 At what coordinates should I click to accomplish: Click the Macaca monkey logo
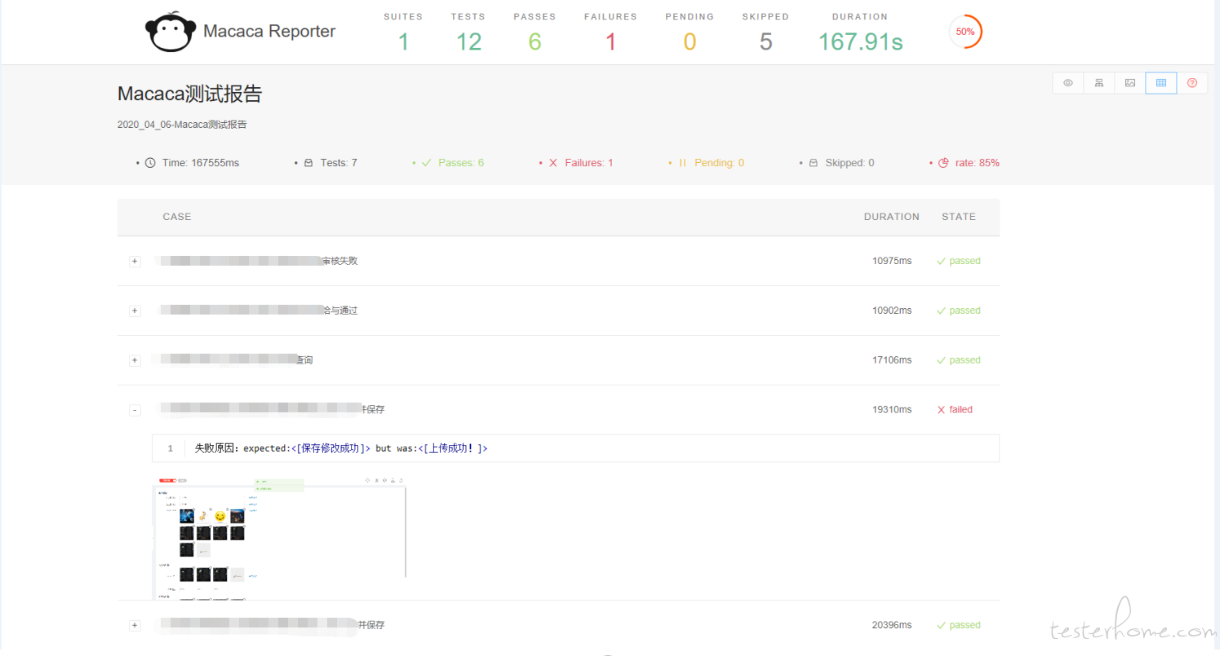[171, 33]
